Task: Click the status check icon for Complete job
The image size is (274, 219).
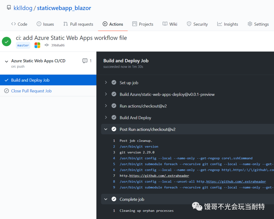Action: pos(114,199)
